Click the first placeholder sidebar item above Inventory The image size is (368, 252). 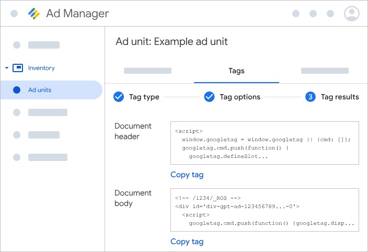click(x=43, y=45)
